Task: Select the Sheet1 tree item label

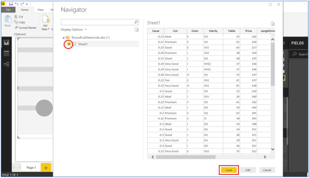Action: 83,44
